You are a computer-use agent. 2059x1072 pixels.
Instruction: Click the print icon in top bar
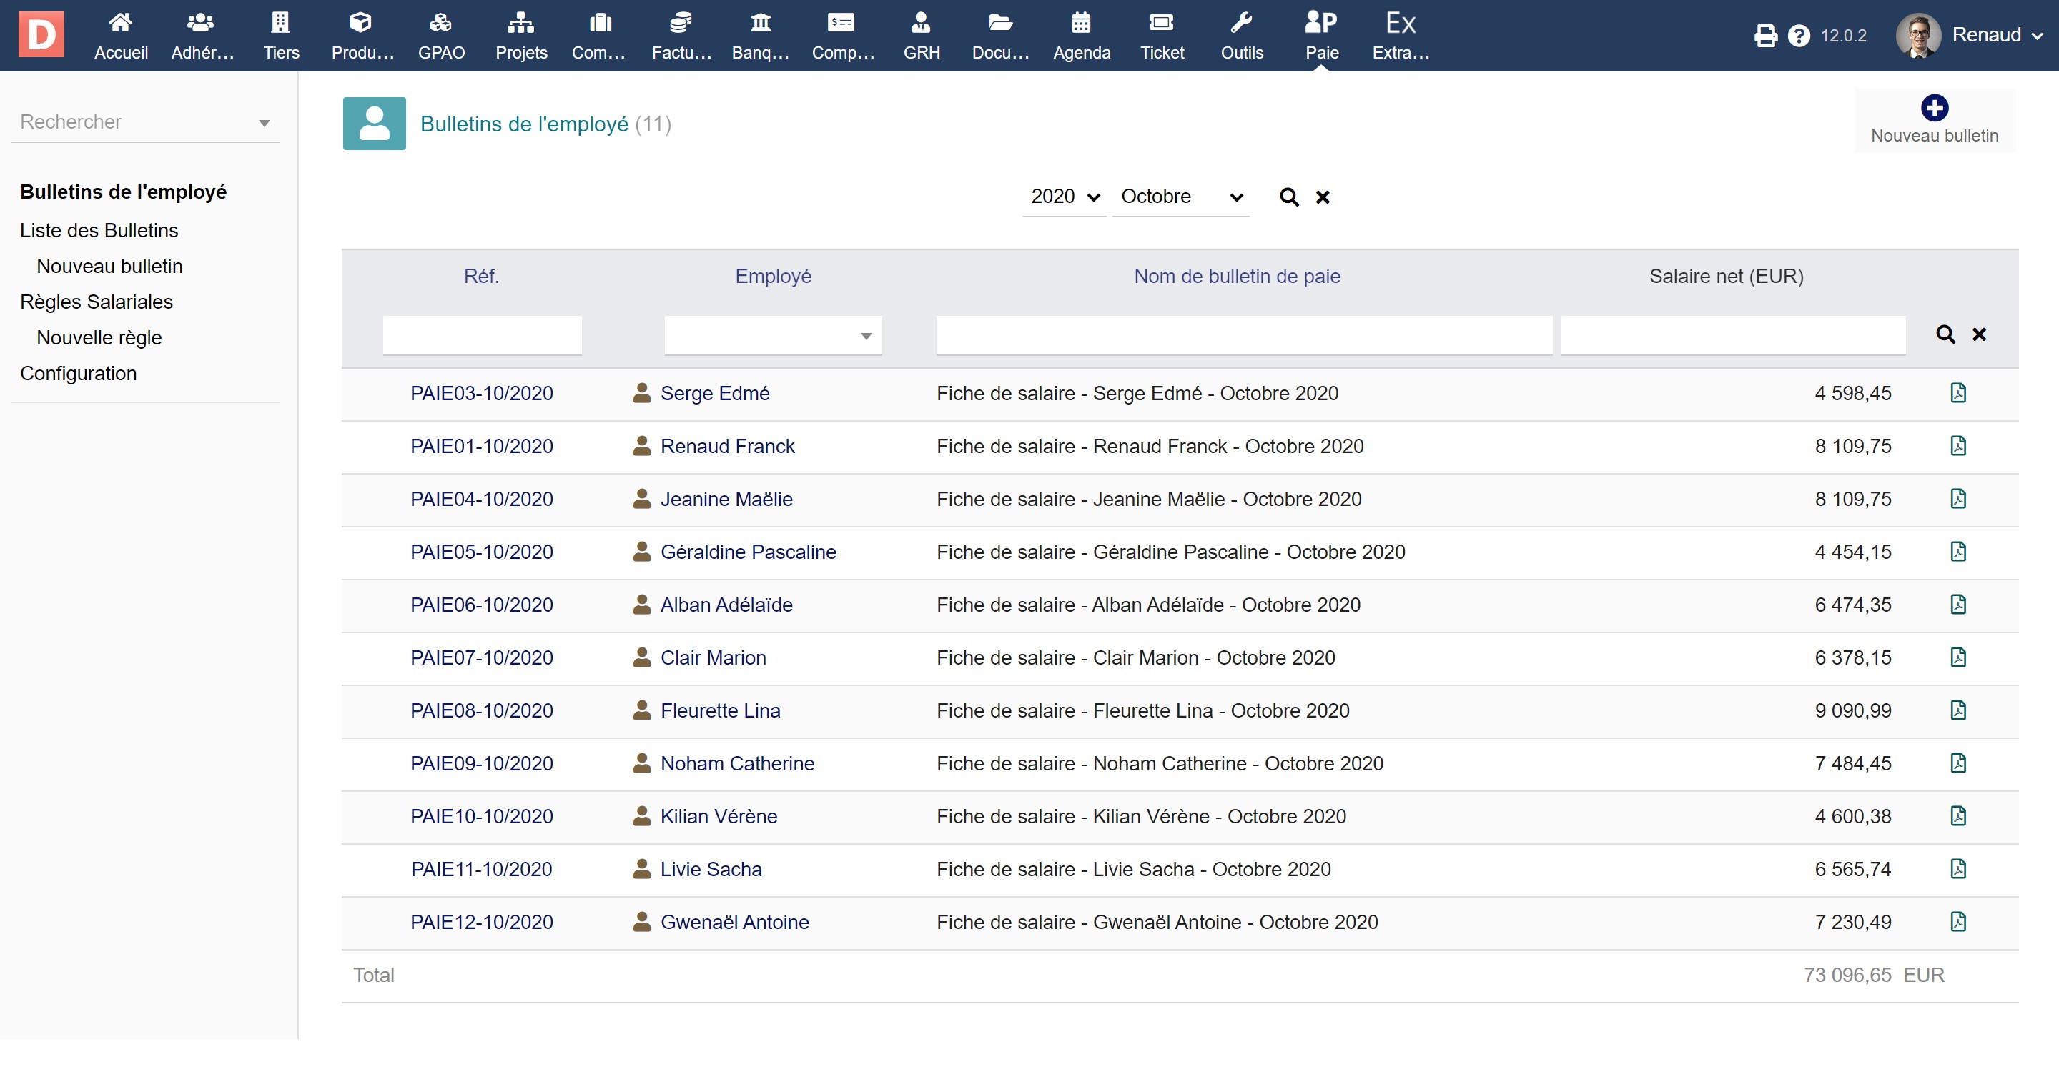(1765, 36)
